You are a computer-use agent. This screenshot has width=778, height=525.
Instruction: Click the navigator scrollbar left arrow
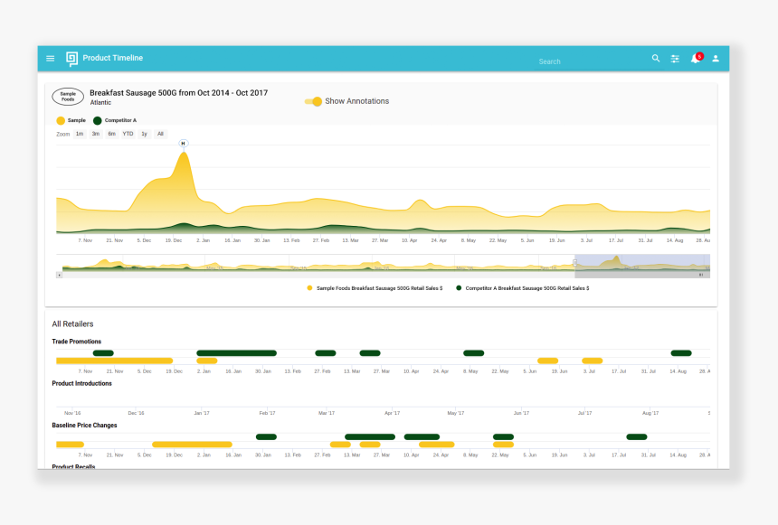coord(60,275)
